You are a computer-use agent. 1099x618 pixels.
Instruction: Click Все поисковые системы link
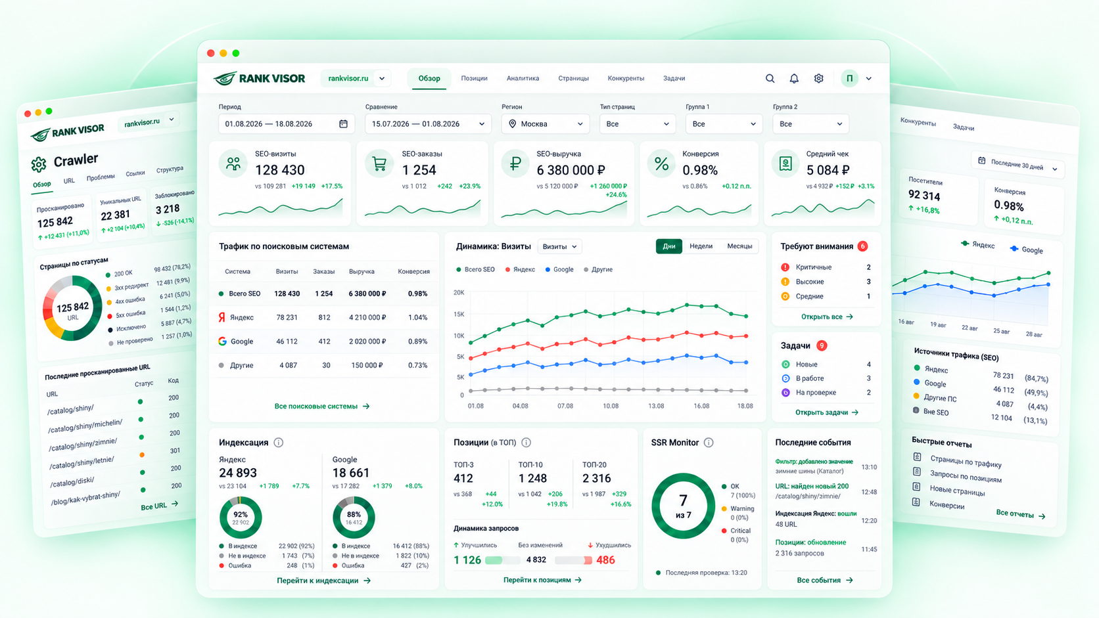click(x=322, y=407)
